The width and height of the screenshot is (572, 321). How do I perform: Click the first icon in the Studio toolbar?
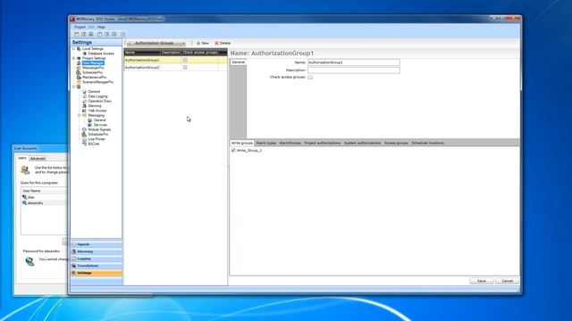77,34
